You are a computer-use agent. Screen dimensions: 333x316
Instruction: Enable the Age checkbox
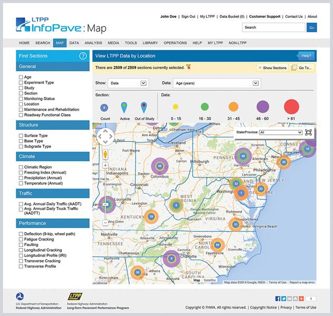[x=21, y=77]
